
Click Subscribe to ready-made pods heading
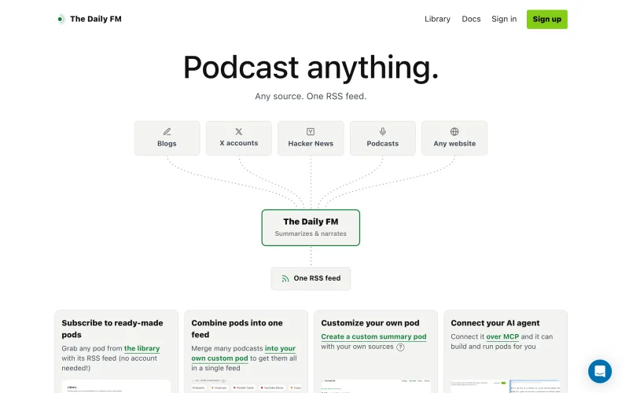click(112, 329)
